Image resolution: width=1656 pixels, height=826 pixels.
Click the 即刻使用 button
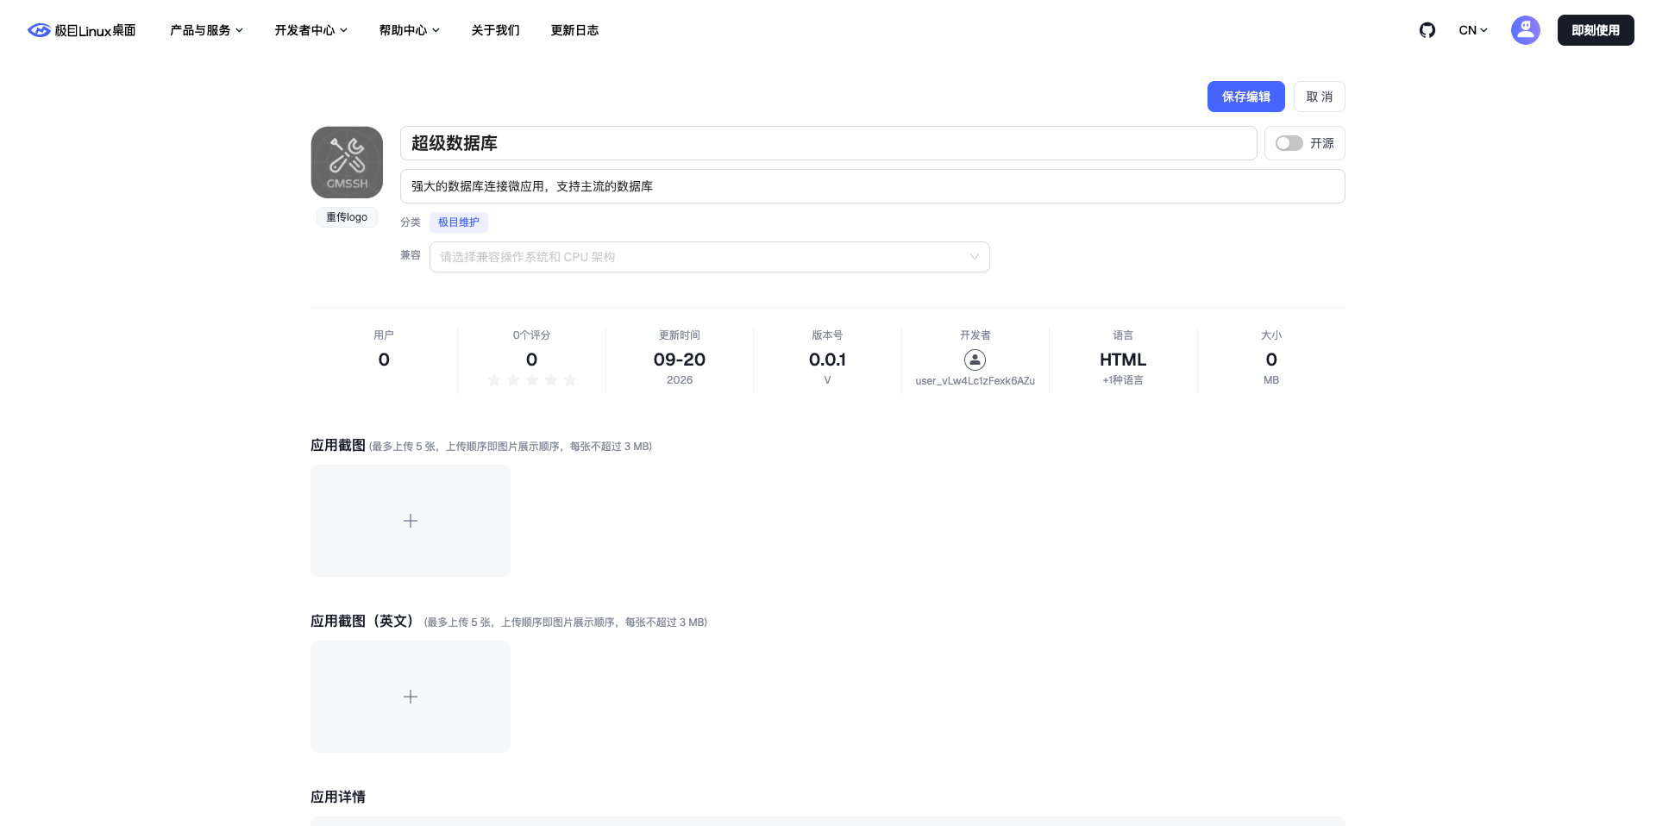coord(1596,30)
